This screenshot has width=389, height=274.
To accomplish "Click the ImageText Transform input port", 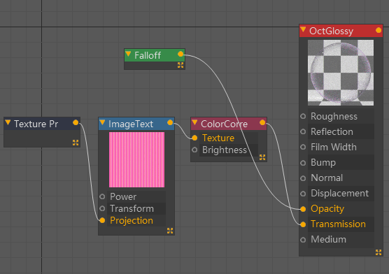I will click(102, 208).
